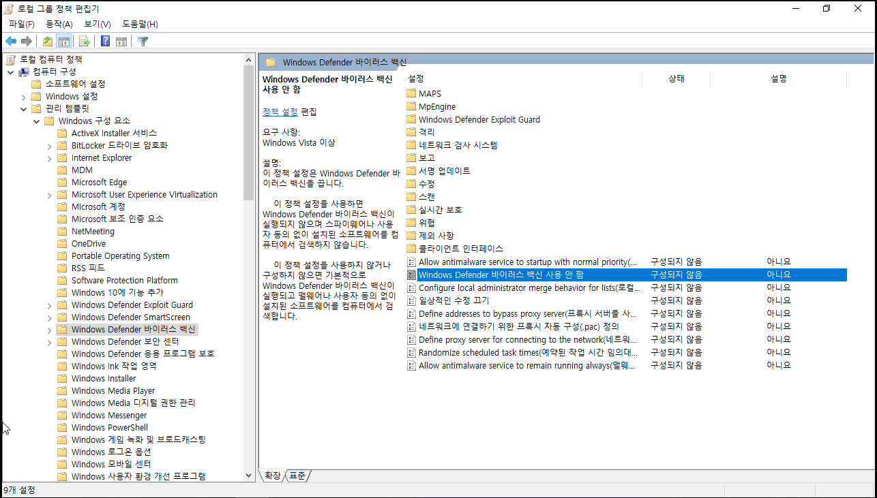877x498 pixels.
Task: Toggle the Show/Hide Action Pane toolbar icon
Action: tap(121, 42)
